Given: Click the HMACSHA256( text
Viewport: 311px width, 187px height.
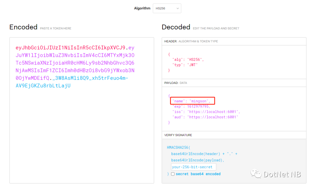Looking at the screenshot, I should coord(179,147).
